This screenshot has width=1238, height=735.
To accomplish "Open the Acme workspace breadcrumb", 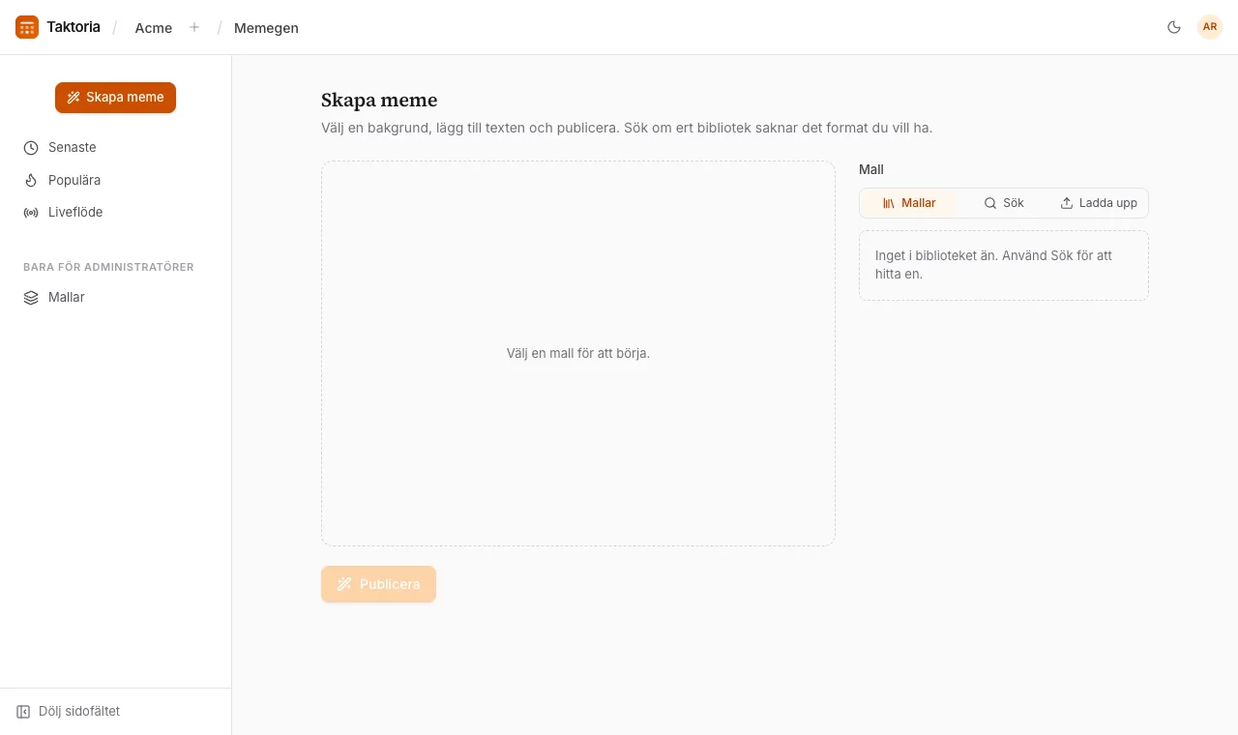I will (x=154, y=28).
